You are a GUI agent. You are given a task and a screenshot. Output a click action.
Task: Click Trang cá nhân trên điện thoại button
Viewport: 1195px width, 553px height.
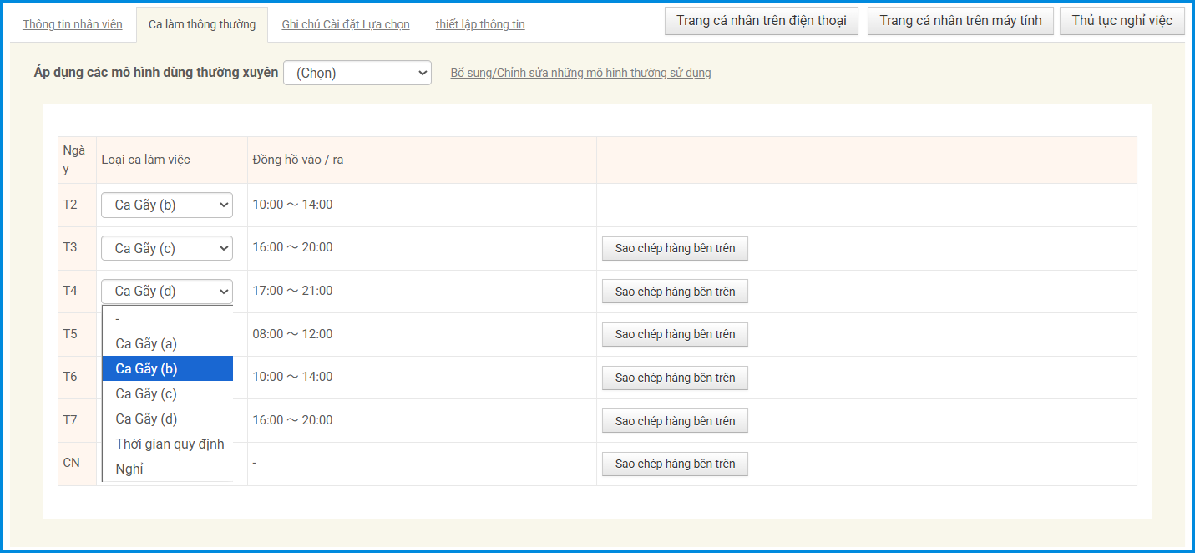point(761,21)
